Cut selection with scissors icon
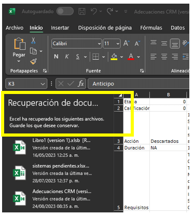194x215 pixels. coord(33,41)
